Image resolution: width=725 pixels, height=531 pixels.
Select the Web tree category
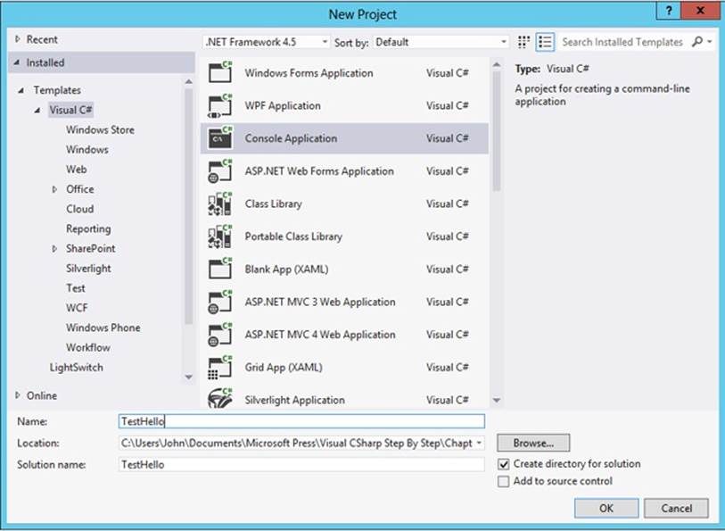[x=77, y=170]
